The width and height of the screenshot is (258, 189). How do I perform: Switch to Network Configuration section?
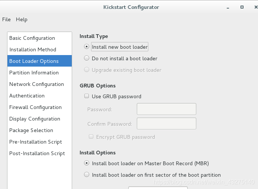pyautogui.click(x=36, y=84)
